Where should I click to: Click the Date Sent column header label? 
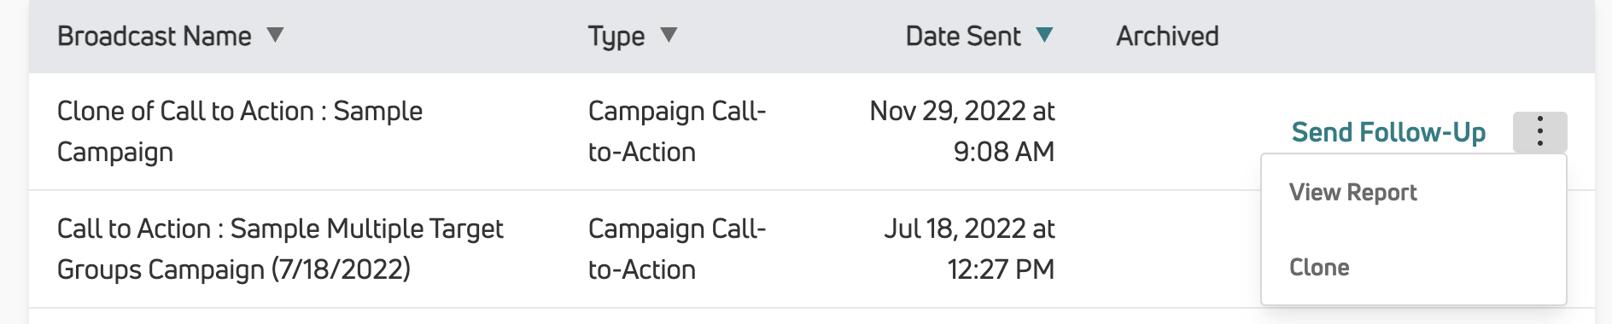963,36
